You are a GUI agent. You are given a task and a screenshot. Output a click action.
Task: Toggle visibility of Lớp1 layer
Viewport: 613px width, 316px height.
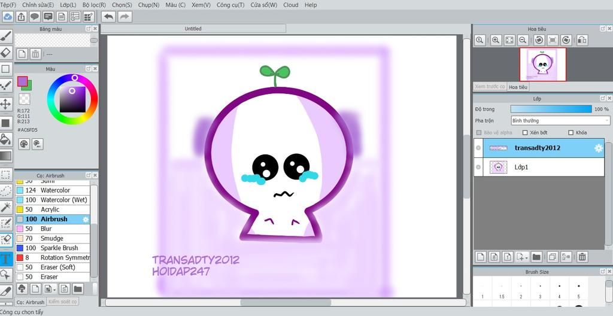coord(478,167)
